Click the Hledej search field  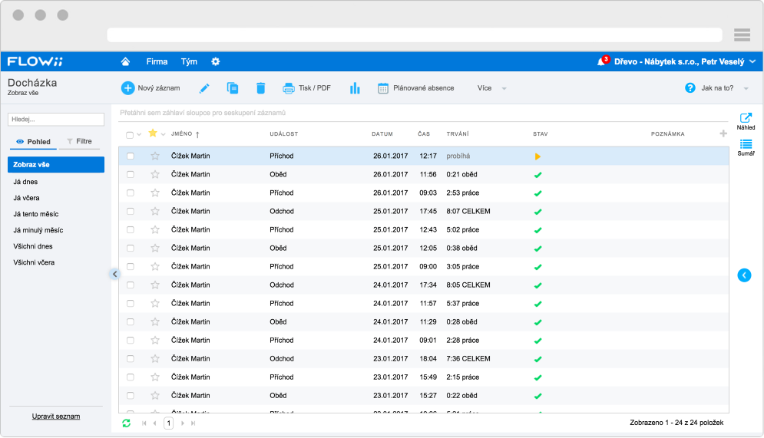tap(56, 119)
